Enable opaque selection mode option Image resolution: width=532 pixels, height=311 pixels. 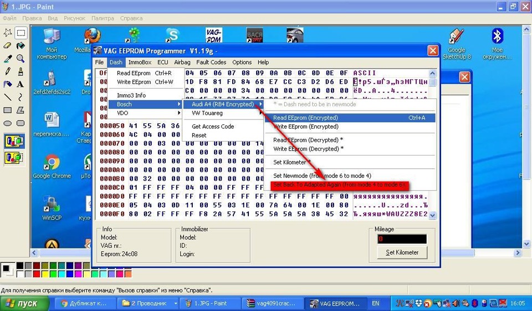click(x=14, y=141)
